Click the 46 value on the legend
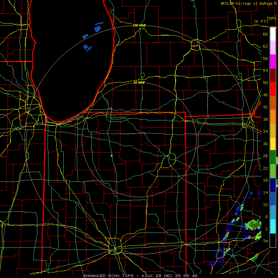The image size is (278, 278). (x=265, y=95)
